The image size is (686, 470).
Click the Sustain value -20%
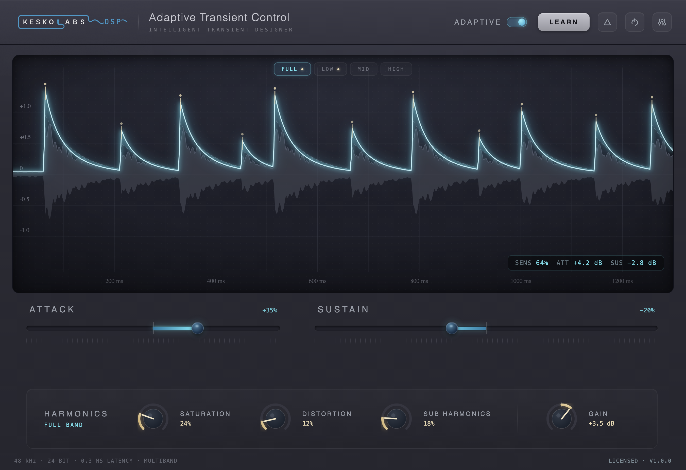point(647,310)
